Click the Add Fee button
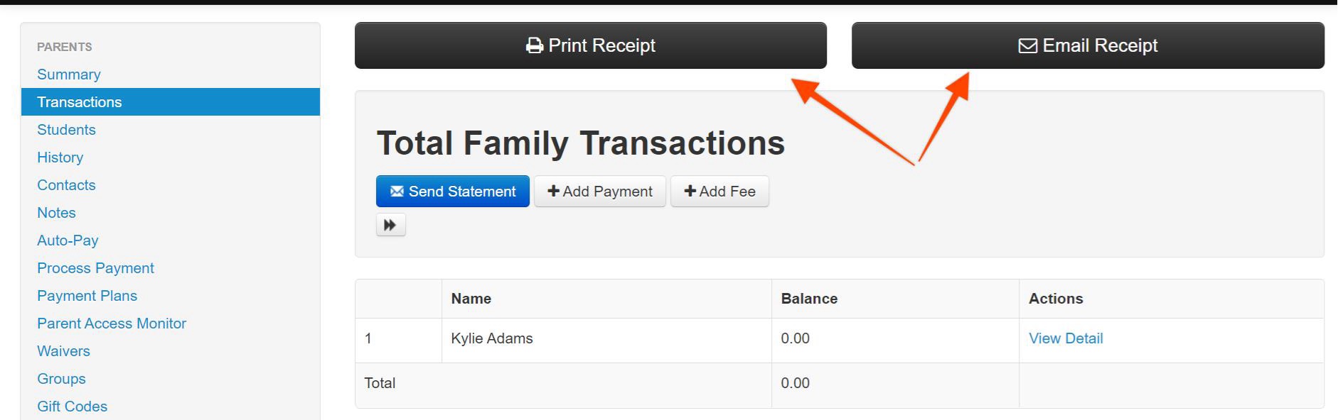 point(719,192)
